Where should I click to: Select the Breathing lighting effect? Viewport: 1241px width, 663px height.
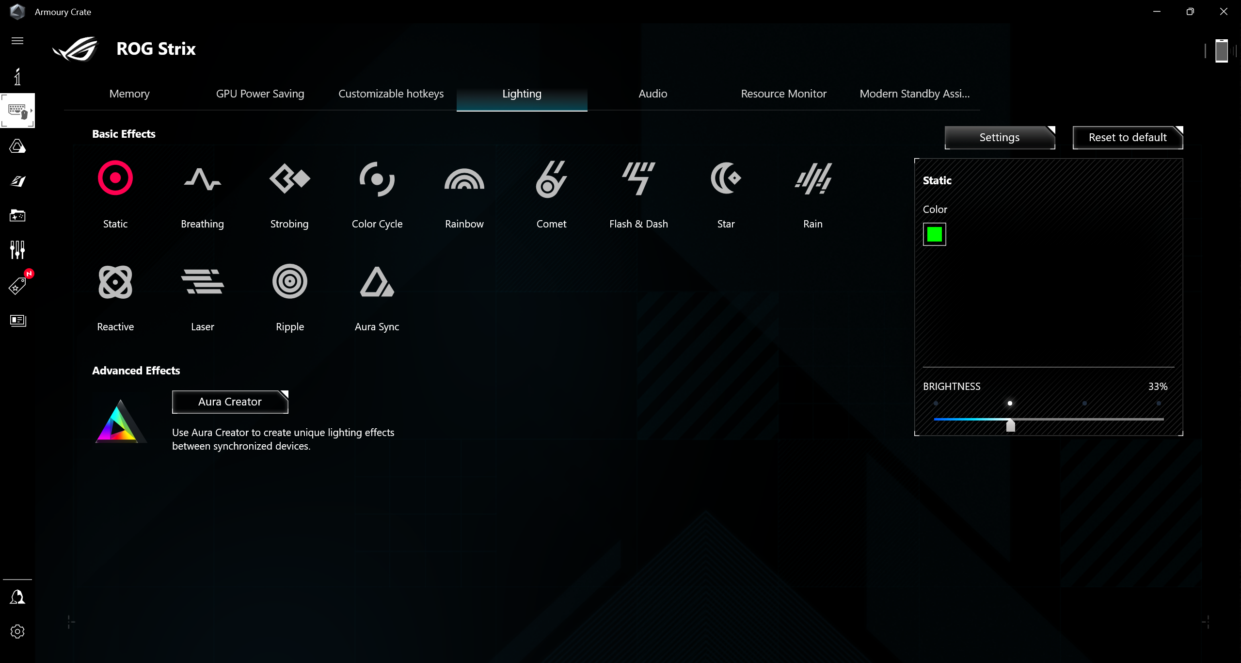(203, 179)
